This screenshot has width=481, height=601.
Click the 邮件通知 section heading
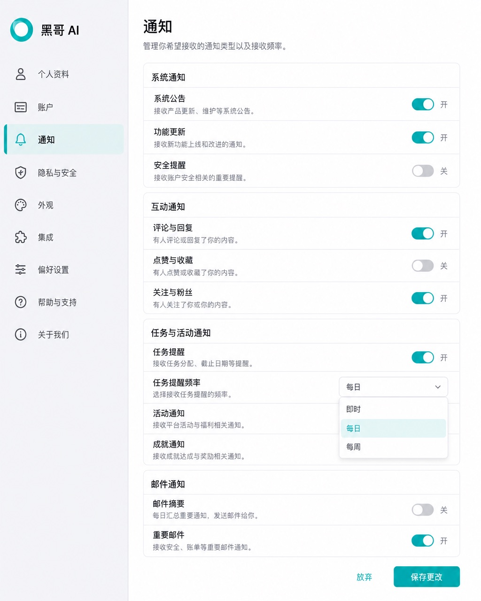[x=168, y=484]
